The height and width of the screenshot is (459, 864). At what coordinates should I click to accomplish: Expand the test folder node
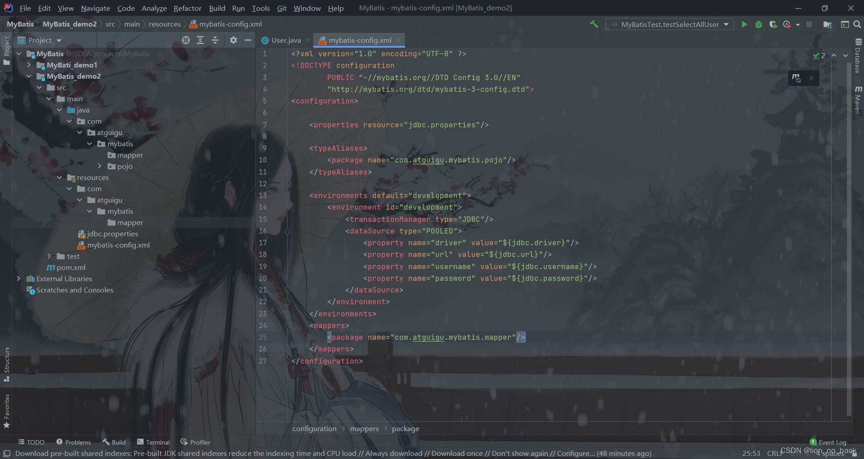[x=49, y=256]
